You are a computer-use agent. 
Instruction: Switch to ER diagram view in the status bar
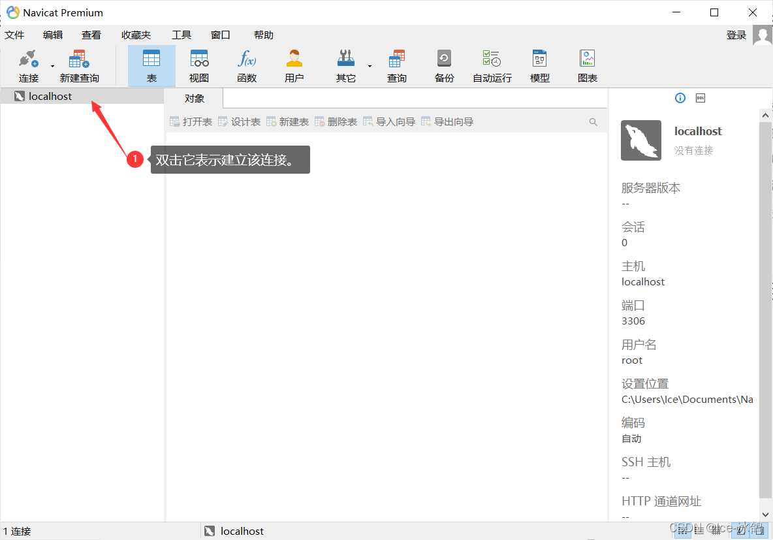[716, 531]
